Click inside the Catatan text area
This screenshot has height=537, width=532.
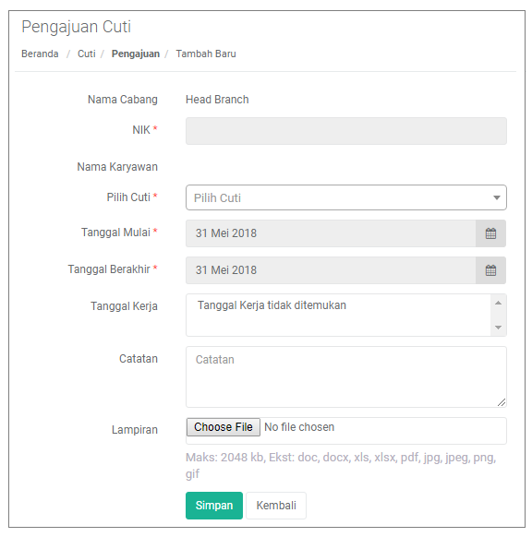[345, 376]
